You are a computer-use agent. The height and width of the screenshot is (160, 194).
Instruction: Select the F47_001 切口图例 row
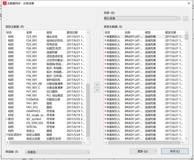tap(46, 92)
